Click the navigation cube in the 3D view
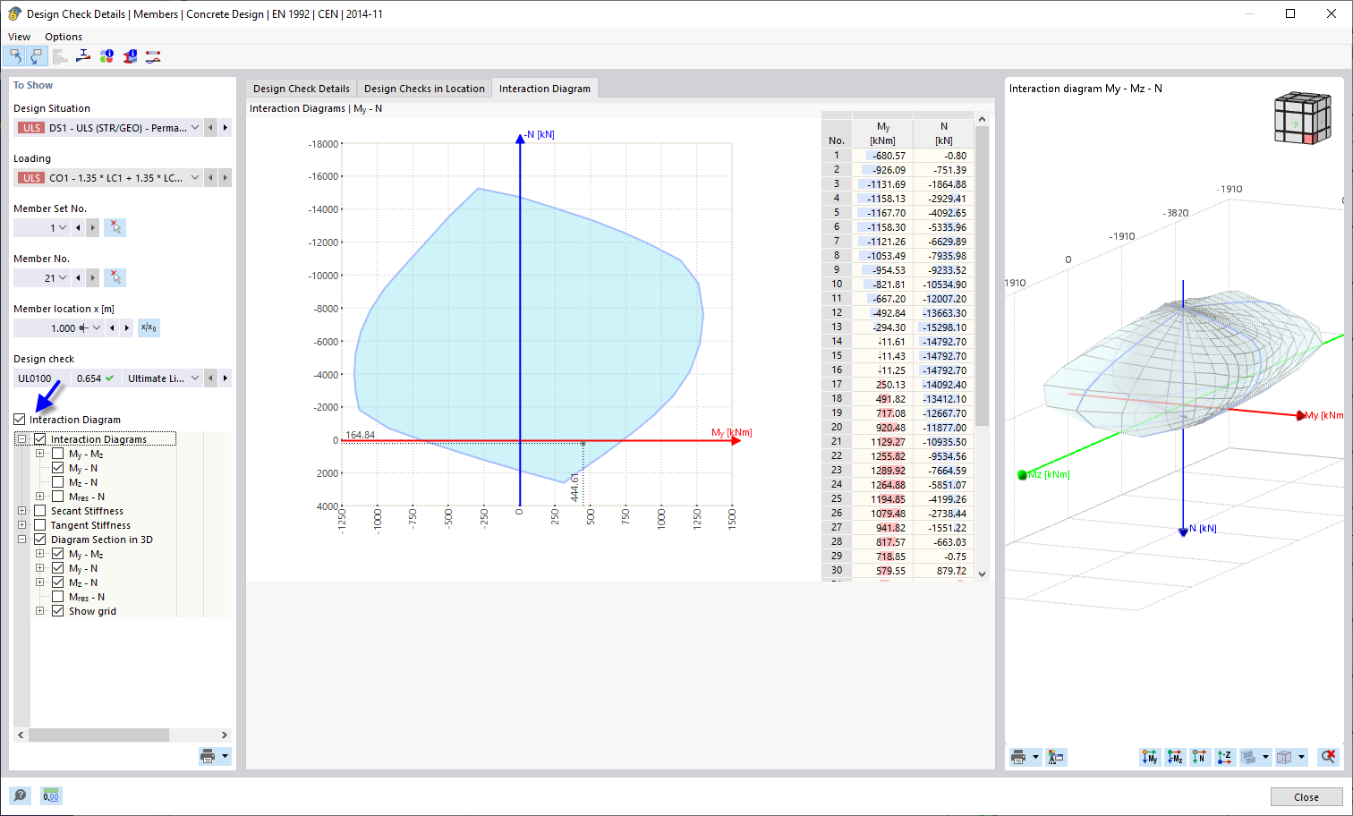The image size is (1353, 816). click(x=1302, y=117)
